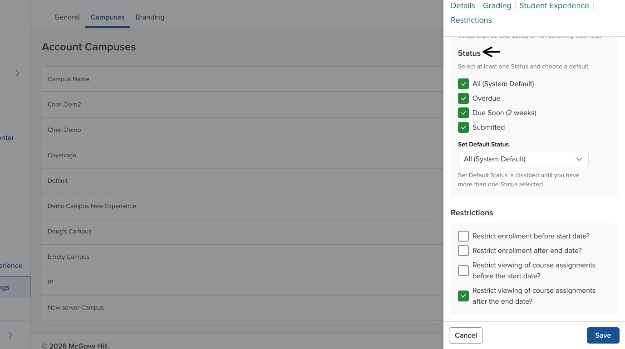
Task: Uncheck the Overdue status checkbox
Action: [x=463, y=98]
